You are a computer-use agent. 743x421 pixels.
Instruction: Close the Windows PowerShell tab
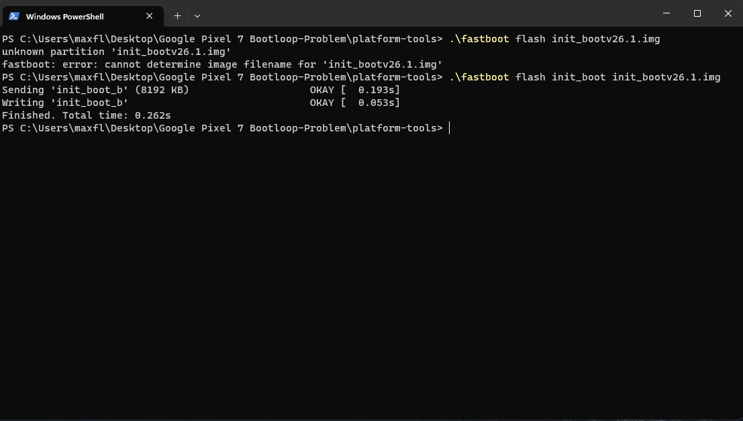point(150,16)
